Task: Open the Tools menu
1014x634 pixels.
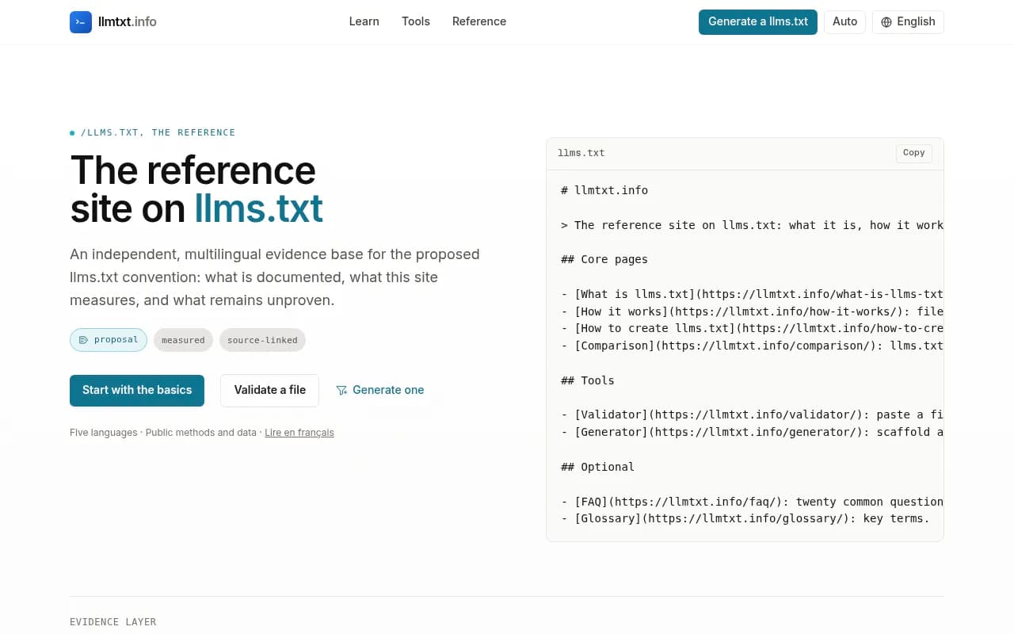Action: click(x=415, y=21)
